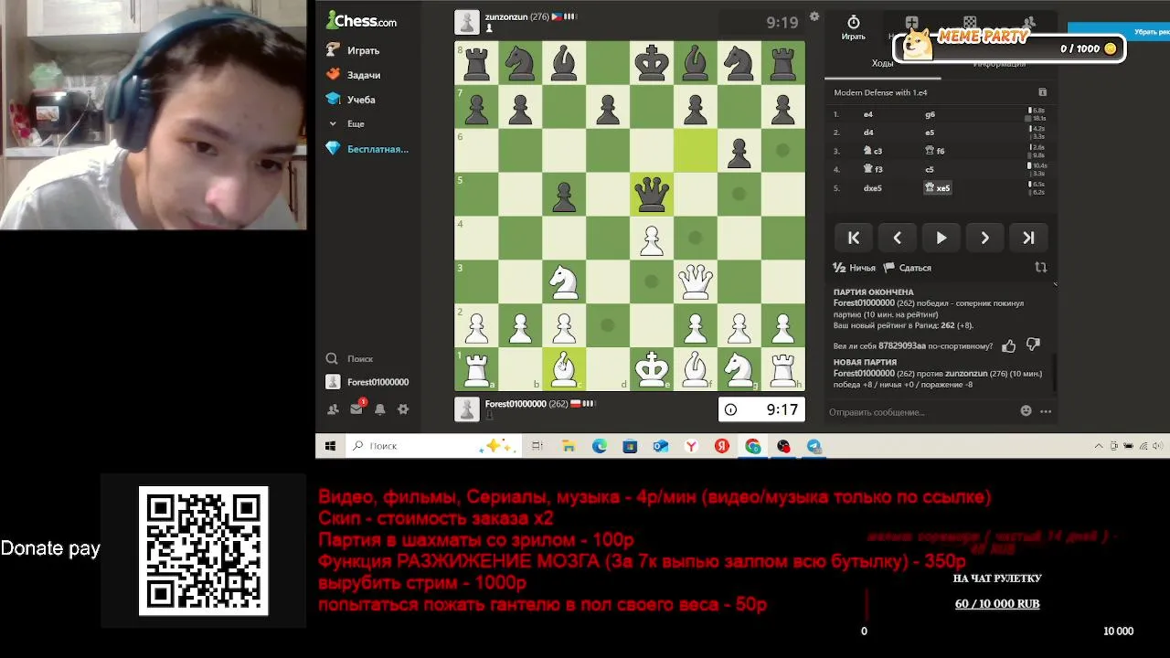Jump to first move of the game

tap(854, 238)
